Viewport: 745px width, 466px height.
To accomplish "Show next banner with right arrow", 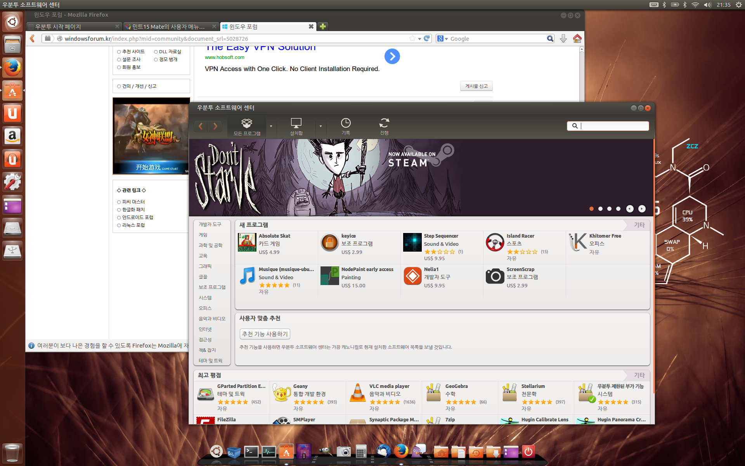I will 642,209.
